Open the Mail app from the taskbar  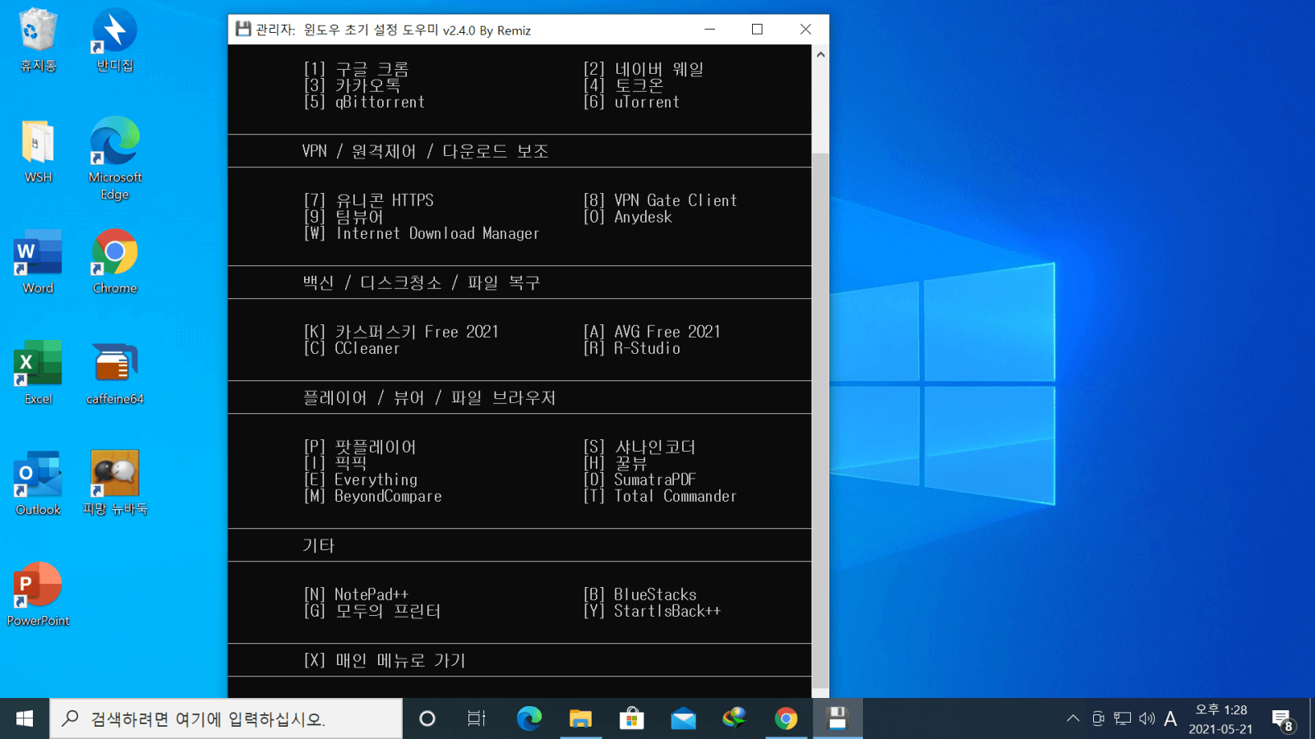683,718
